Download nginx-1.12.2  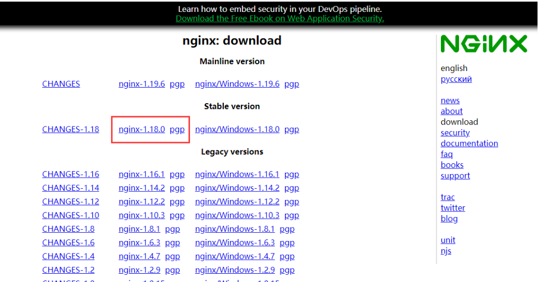pyautogui.click(x=142, y=202)
